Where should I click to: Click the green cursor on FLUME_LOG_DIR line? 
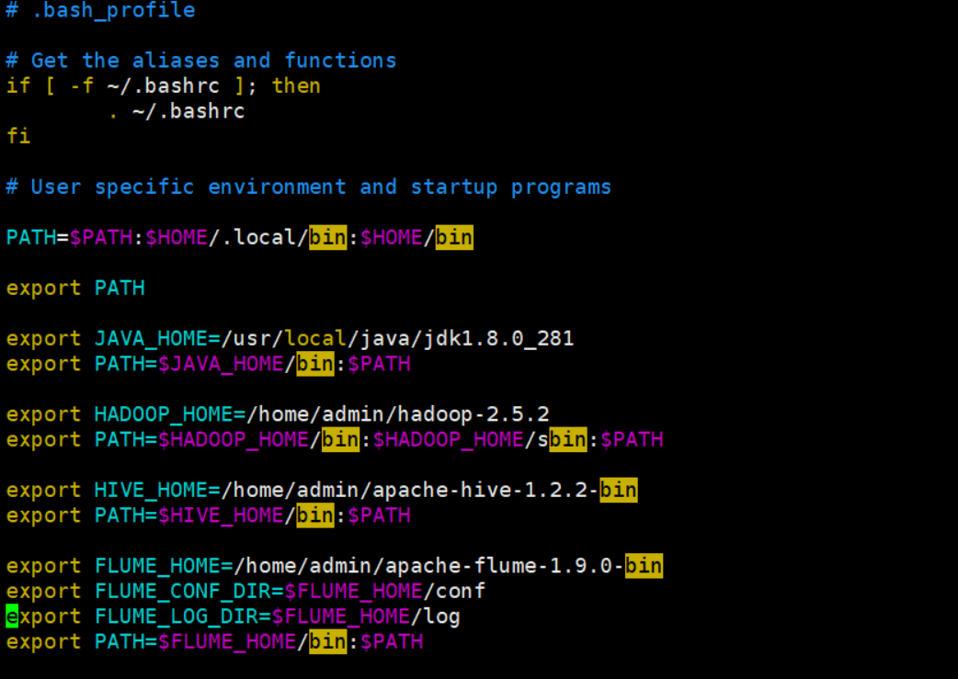point(10,616)
